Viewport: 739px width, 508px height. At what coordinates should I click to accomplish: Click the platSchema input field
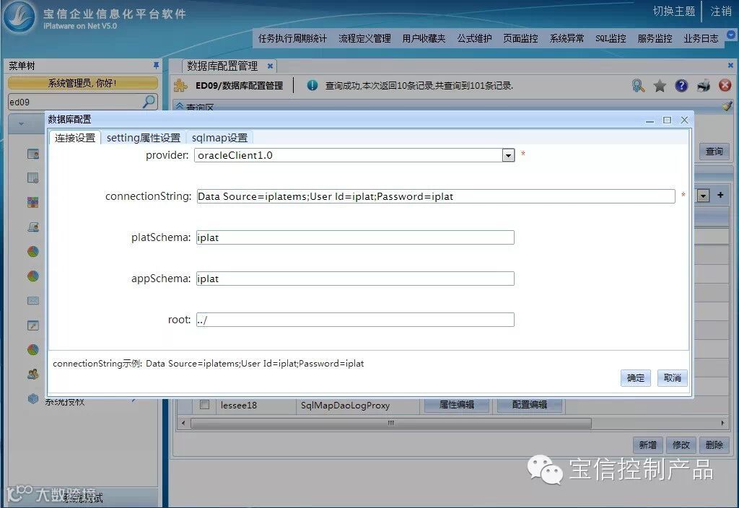[x=355, y=237]
